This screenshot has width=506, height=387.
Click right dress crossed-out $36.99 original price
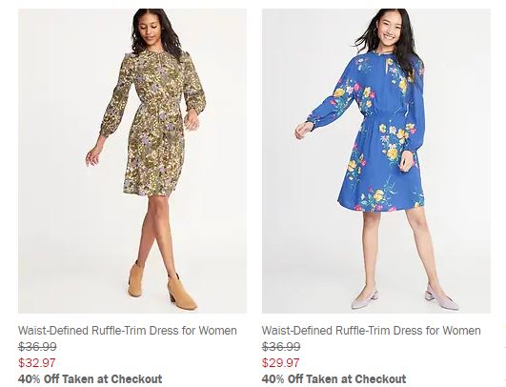[x=281, y=347]
